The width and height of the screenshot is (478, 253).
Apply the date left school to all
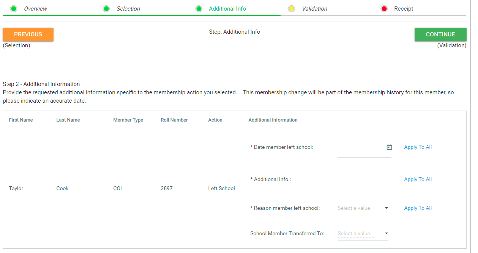tap(418, 147)
